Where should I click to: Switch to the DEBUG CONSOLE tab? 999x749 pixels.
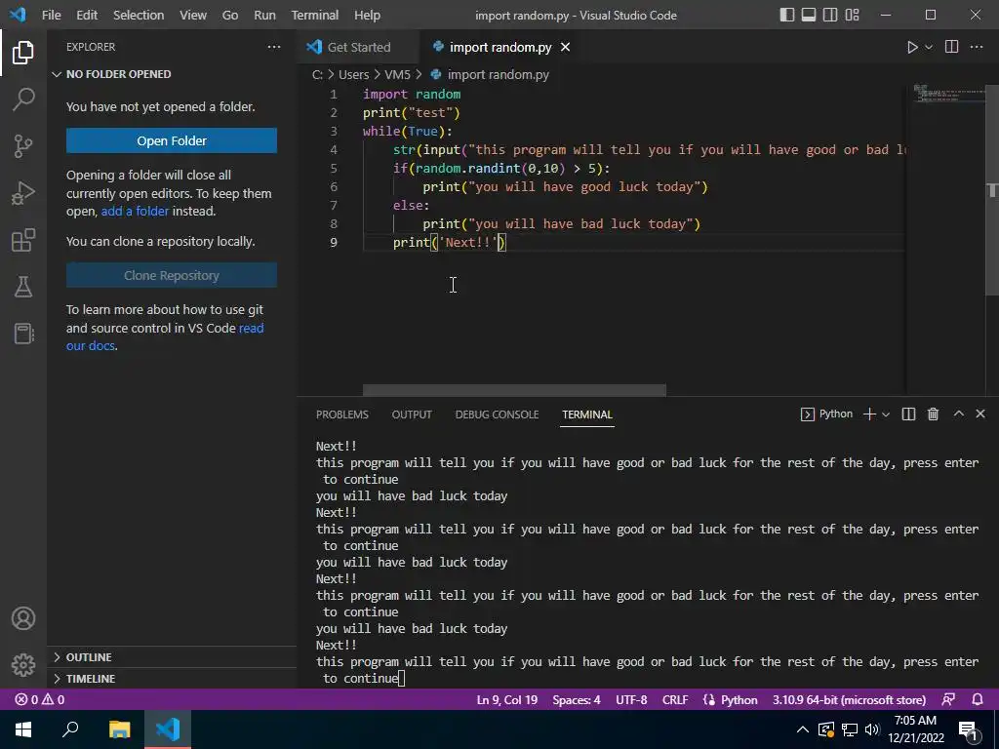(497, 414)
